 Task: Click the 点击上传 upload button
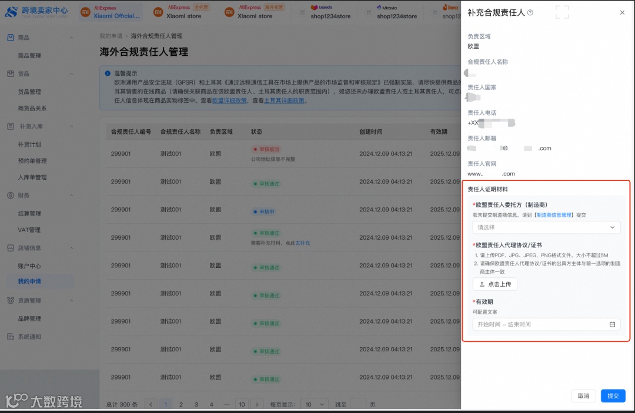pos(495,284)
